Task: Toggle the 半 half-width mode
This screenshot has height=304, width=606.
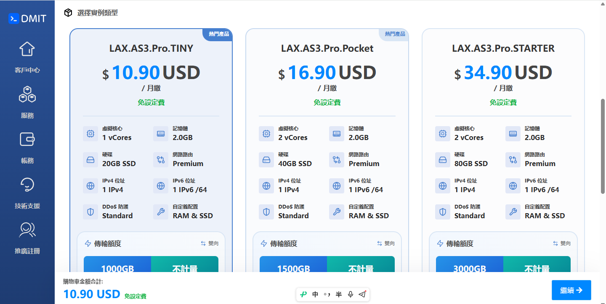Action: [x=338, y=295]
